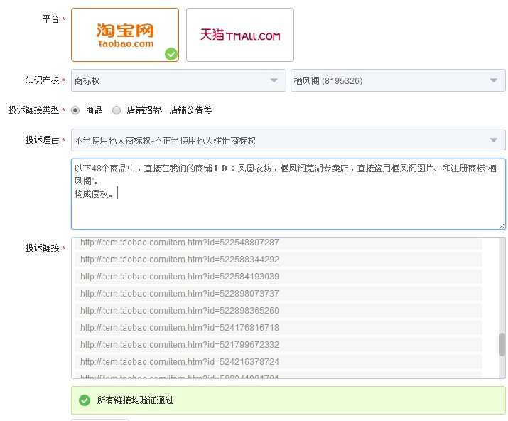The height and width of the screenshot is (421, 508).
Task: Click the green checkmark on Taobao card
Action: coord(171,54)
